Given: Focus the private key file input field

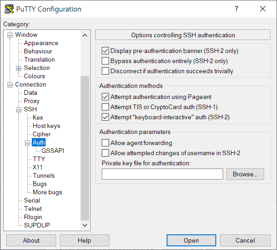Looking at the screenshot, I should click(162, 174).
